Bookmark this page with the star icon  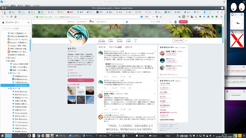point(161,17)
